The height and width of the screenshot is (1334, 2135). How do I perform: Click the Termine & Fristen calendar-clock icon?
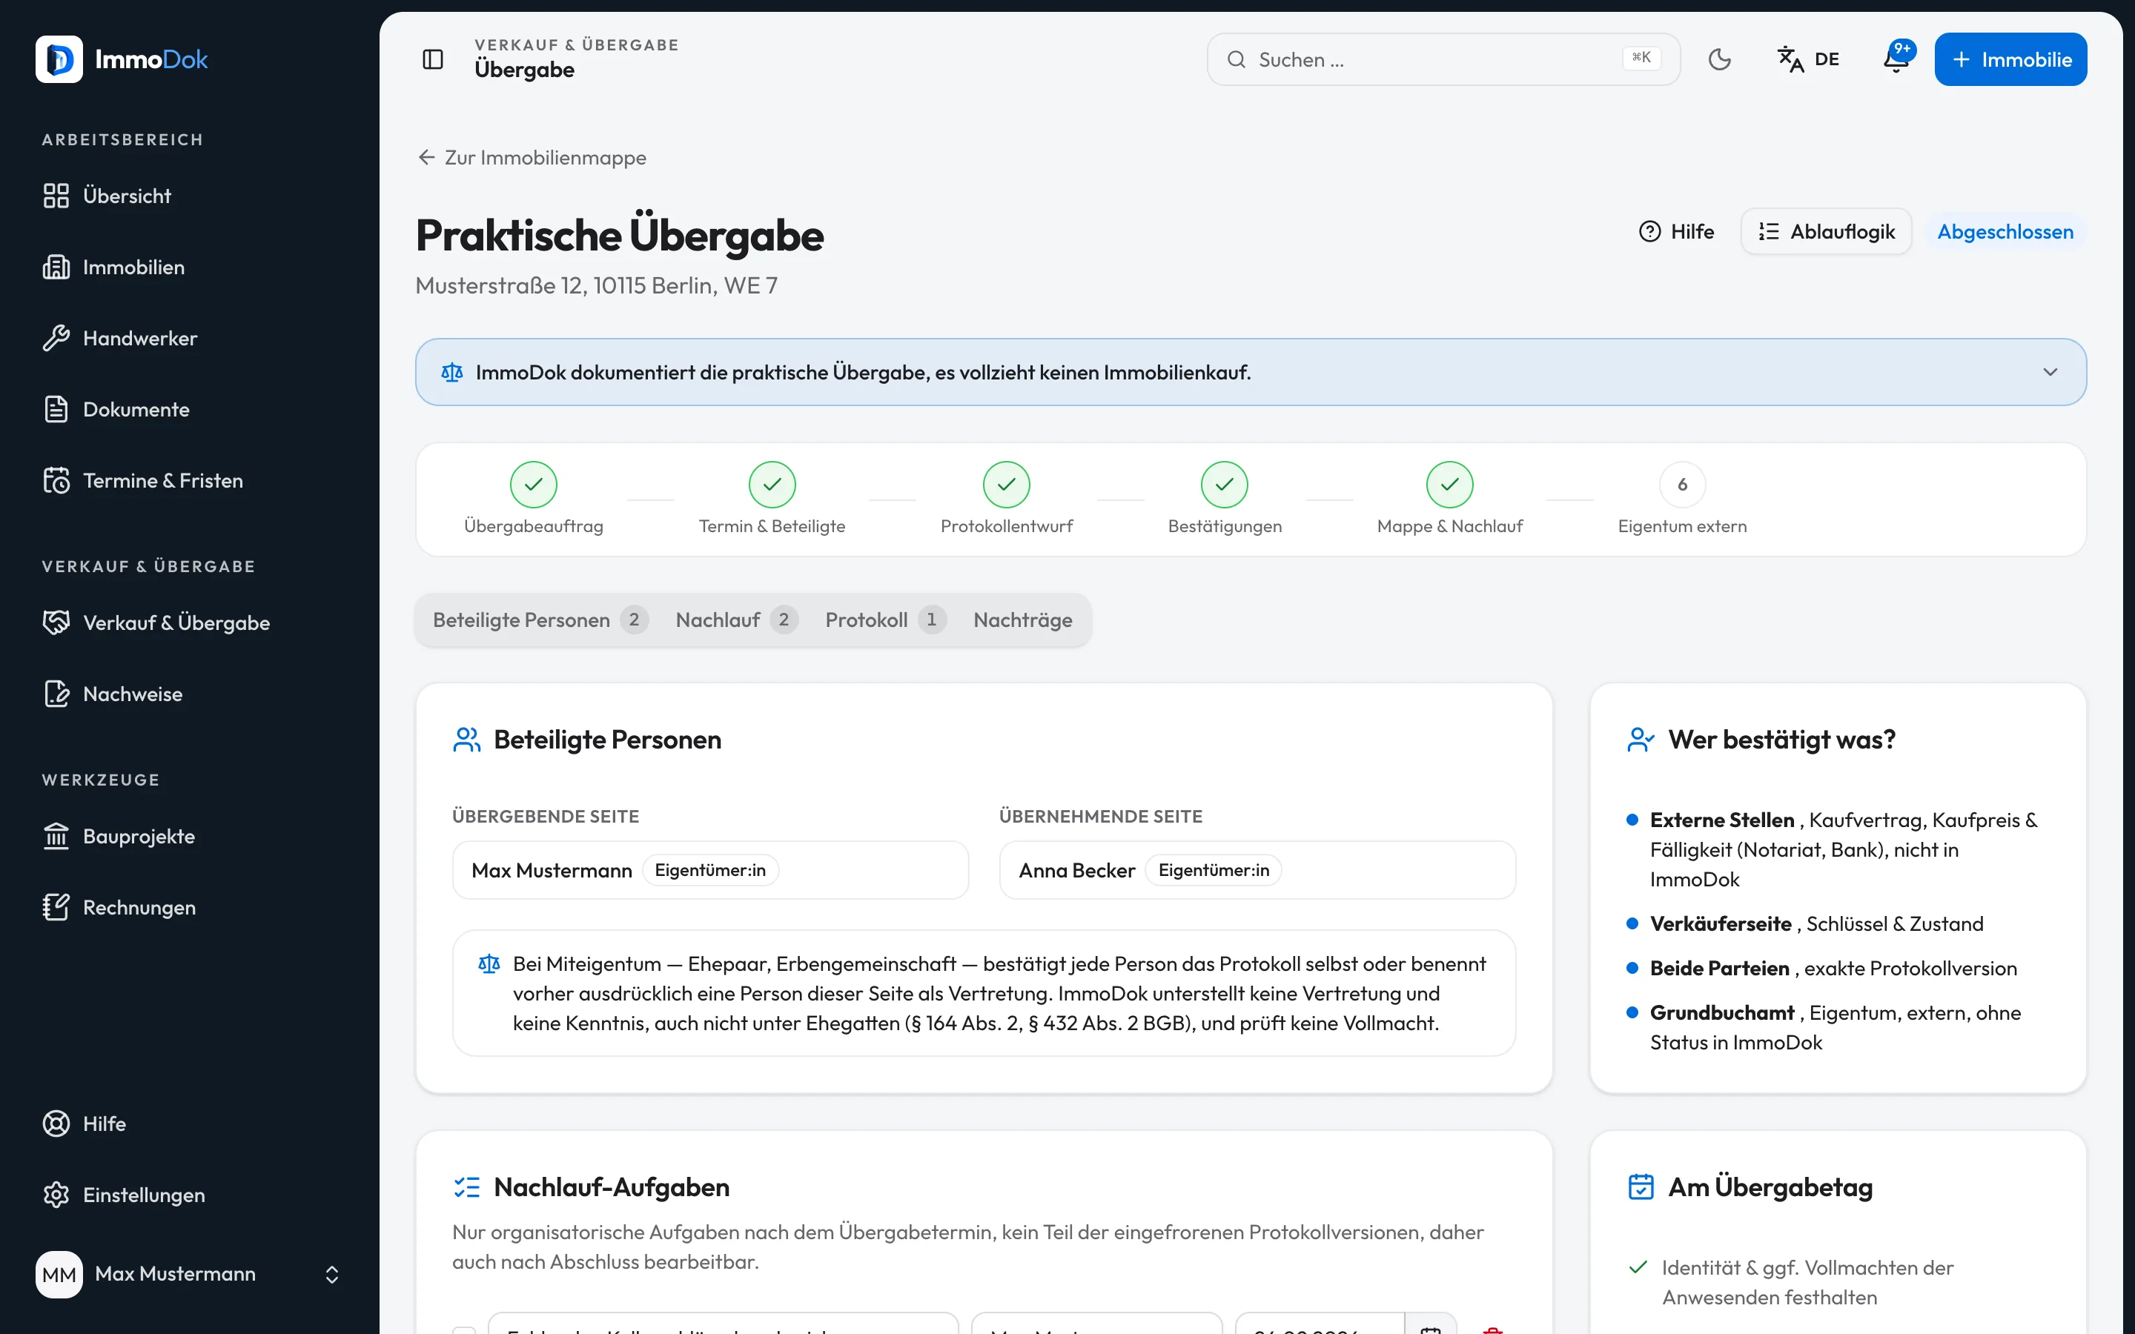tap(56, 480)
